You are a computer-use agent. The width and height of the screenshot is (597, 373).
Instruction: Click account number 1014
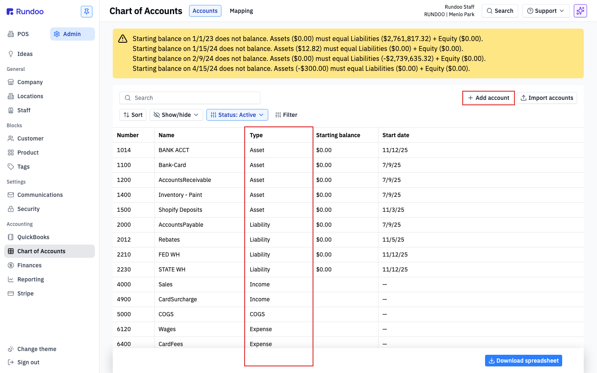tap(124, 150)
